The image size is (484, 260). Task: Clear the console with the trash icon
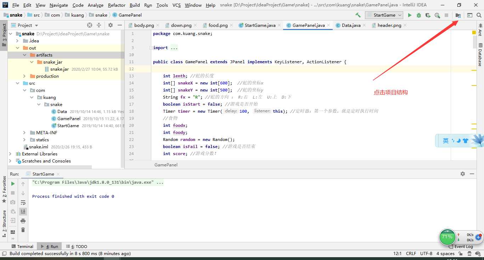pyautogui.click(x=23, y=230)
